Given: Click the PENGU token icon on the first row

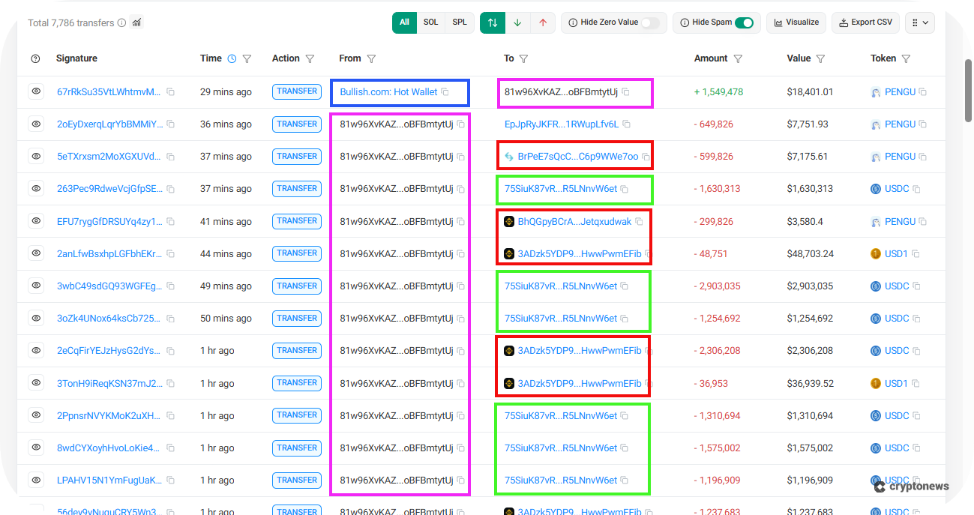Looking at the screenshot, I should point(875,91).
